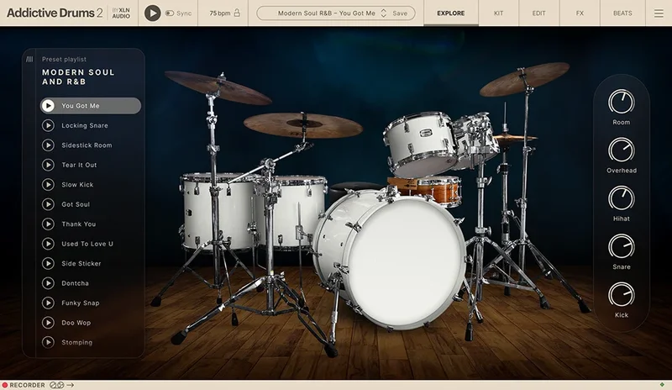Image resolution: width=672 pixels, height=390 pixels.
Task: Click the Addictive Drums 2 logo
Action: tap(55, 13)
